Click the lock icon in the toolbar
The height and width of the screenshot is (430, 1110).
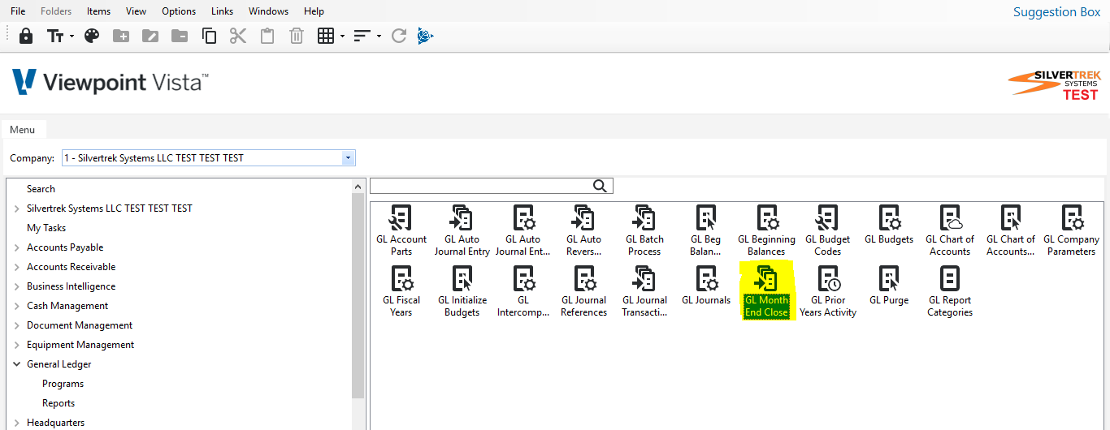coord(26,36)
